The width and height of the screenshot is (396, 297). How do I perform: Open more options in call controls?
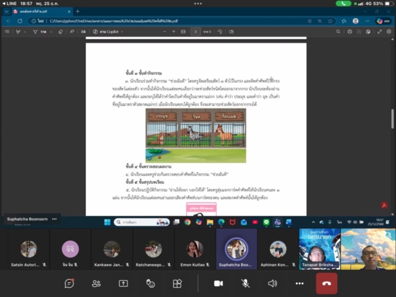[x=299, y=283]
